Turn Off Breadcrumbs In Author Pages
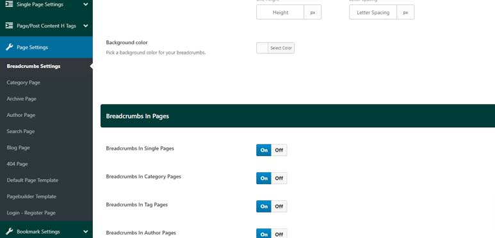 click(279, 234)
